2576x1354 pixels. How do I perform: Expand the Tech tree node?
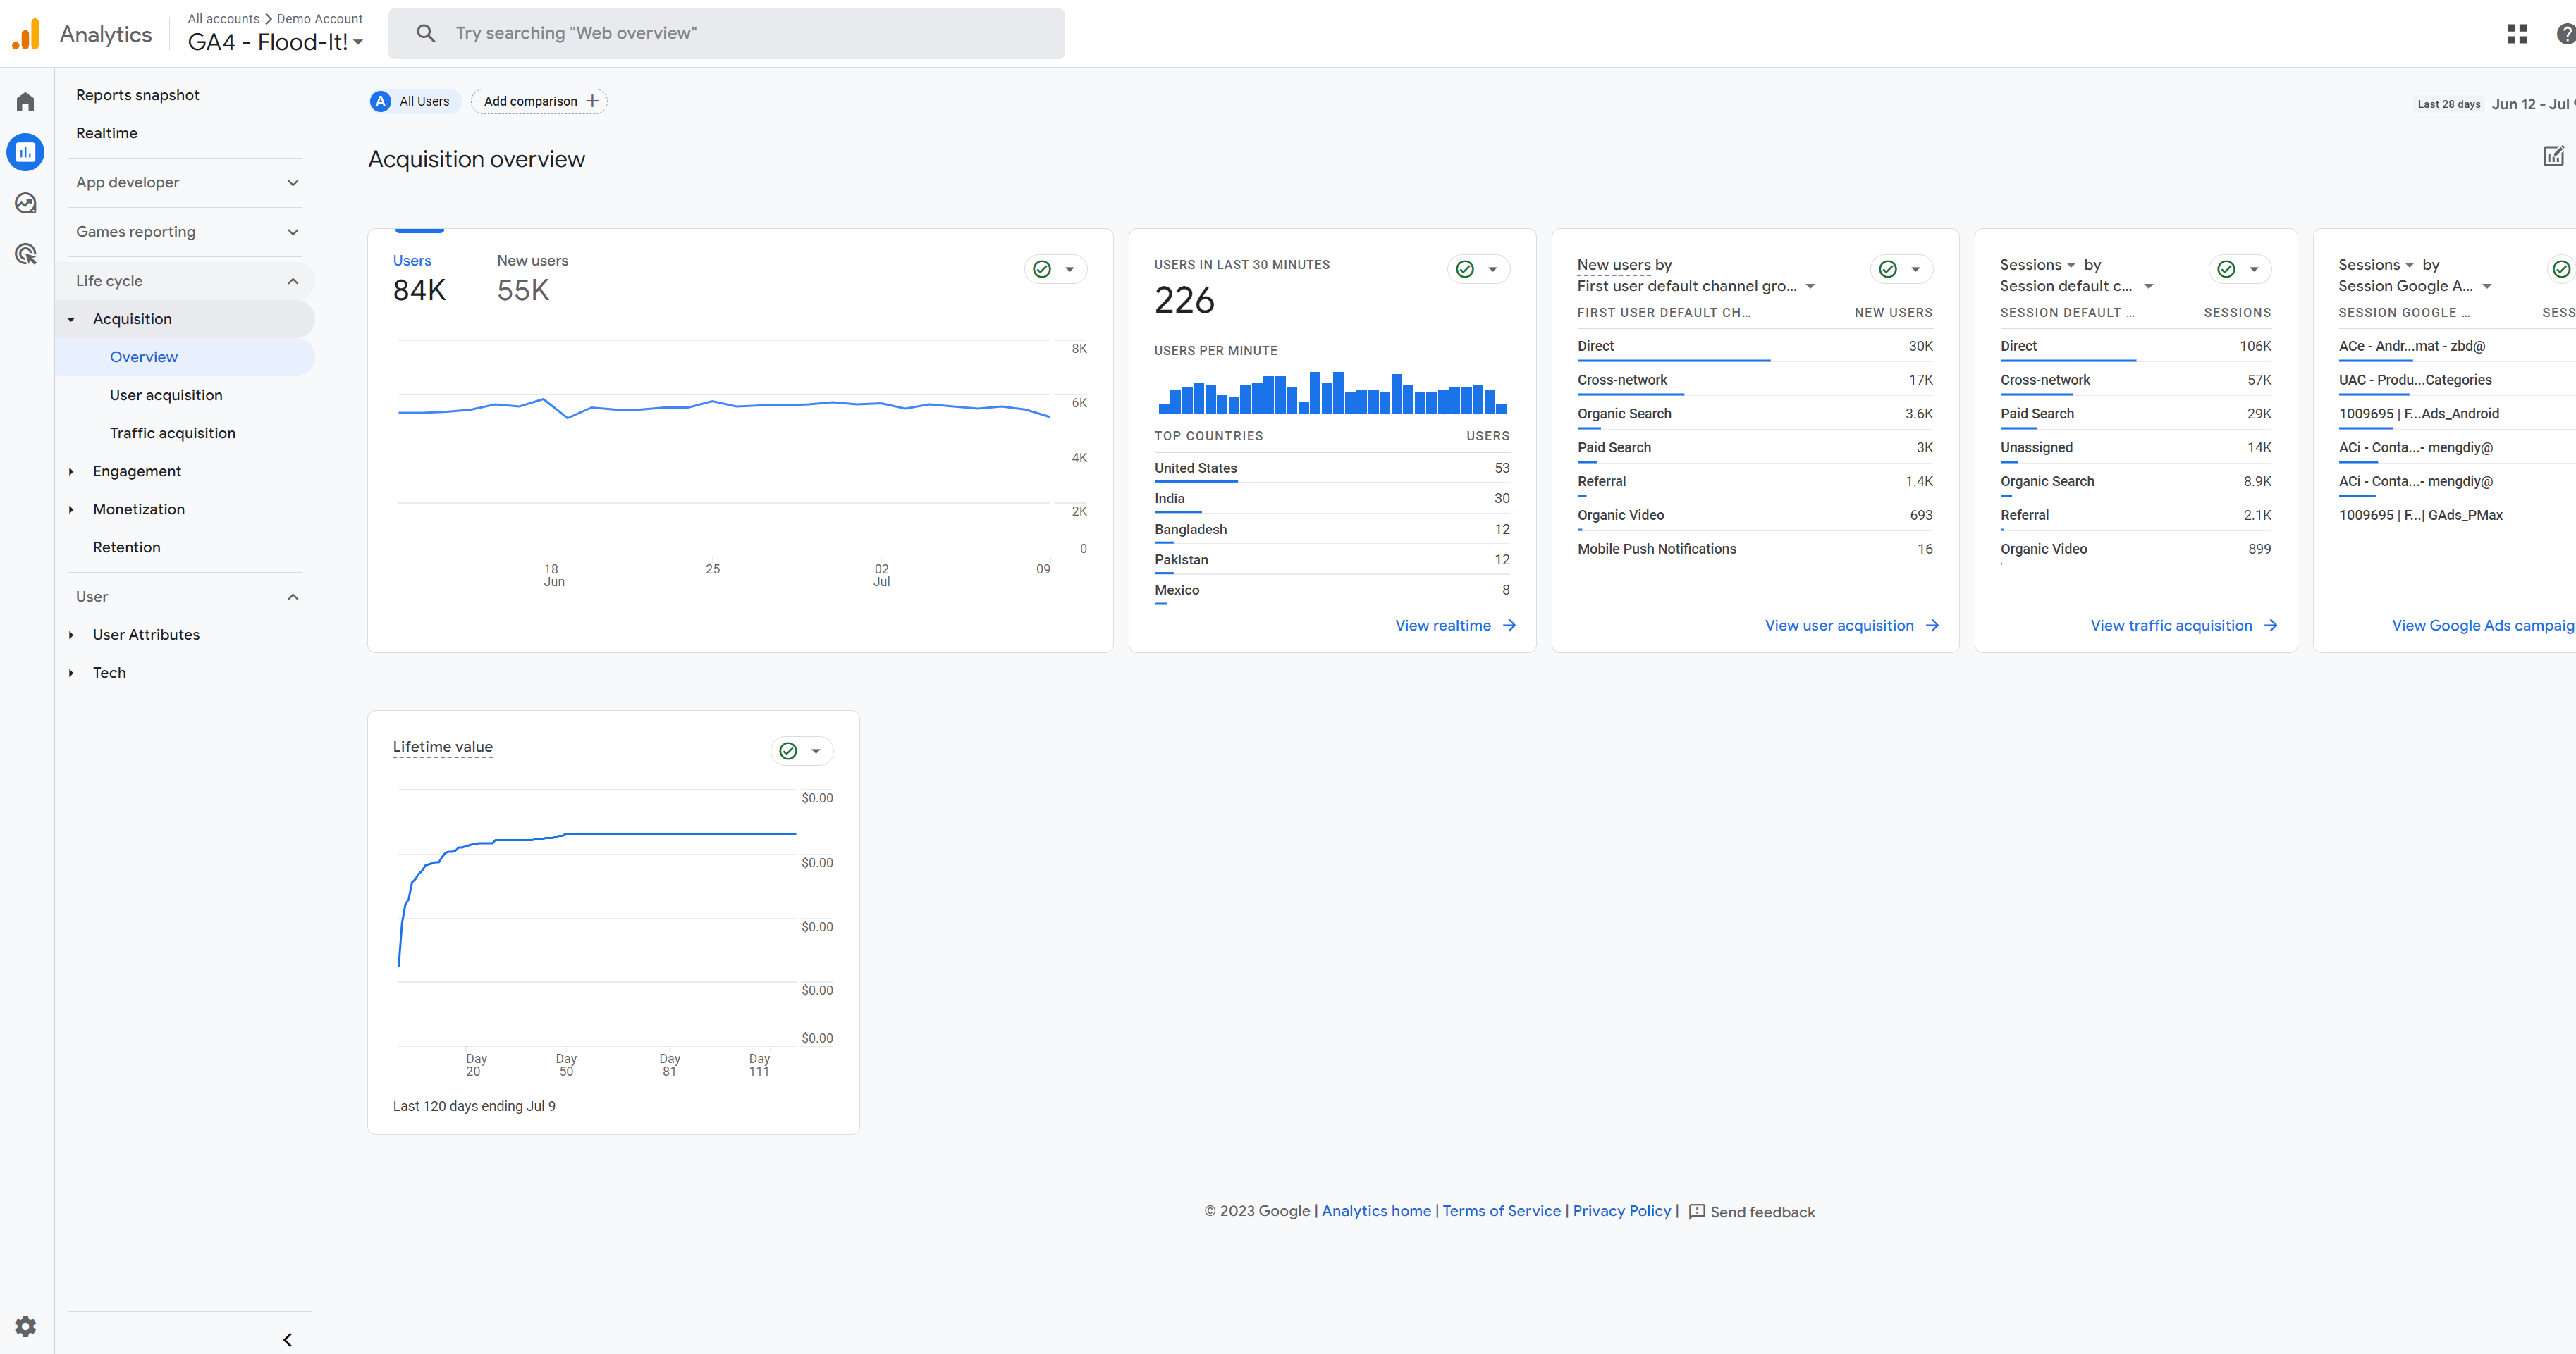[x=71, y=673]
